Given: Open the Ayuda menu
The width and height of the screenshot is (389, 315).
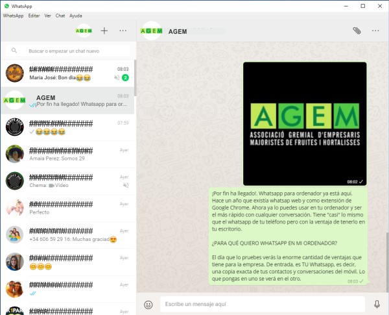Looking at the screenshot, I should [x=76, y=16].
